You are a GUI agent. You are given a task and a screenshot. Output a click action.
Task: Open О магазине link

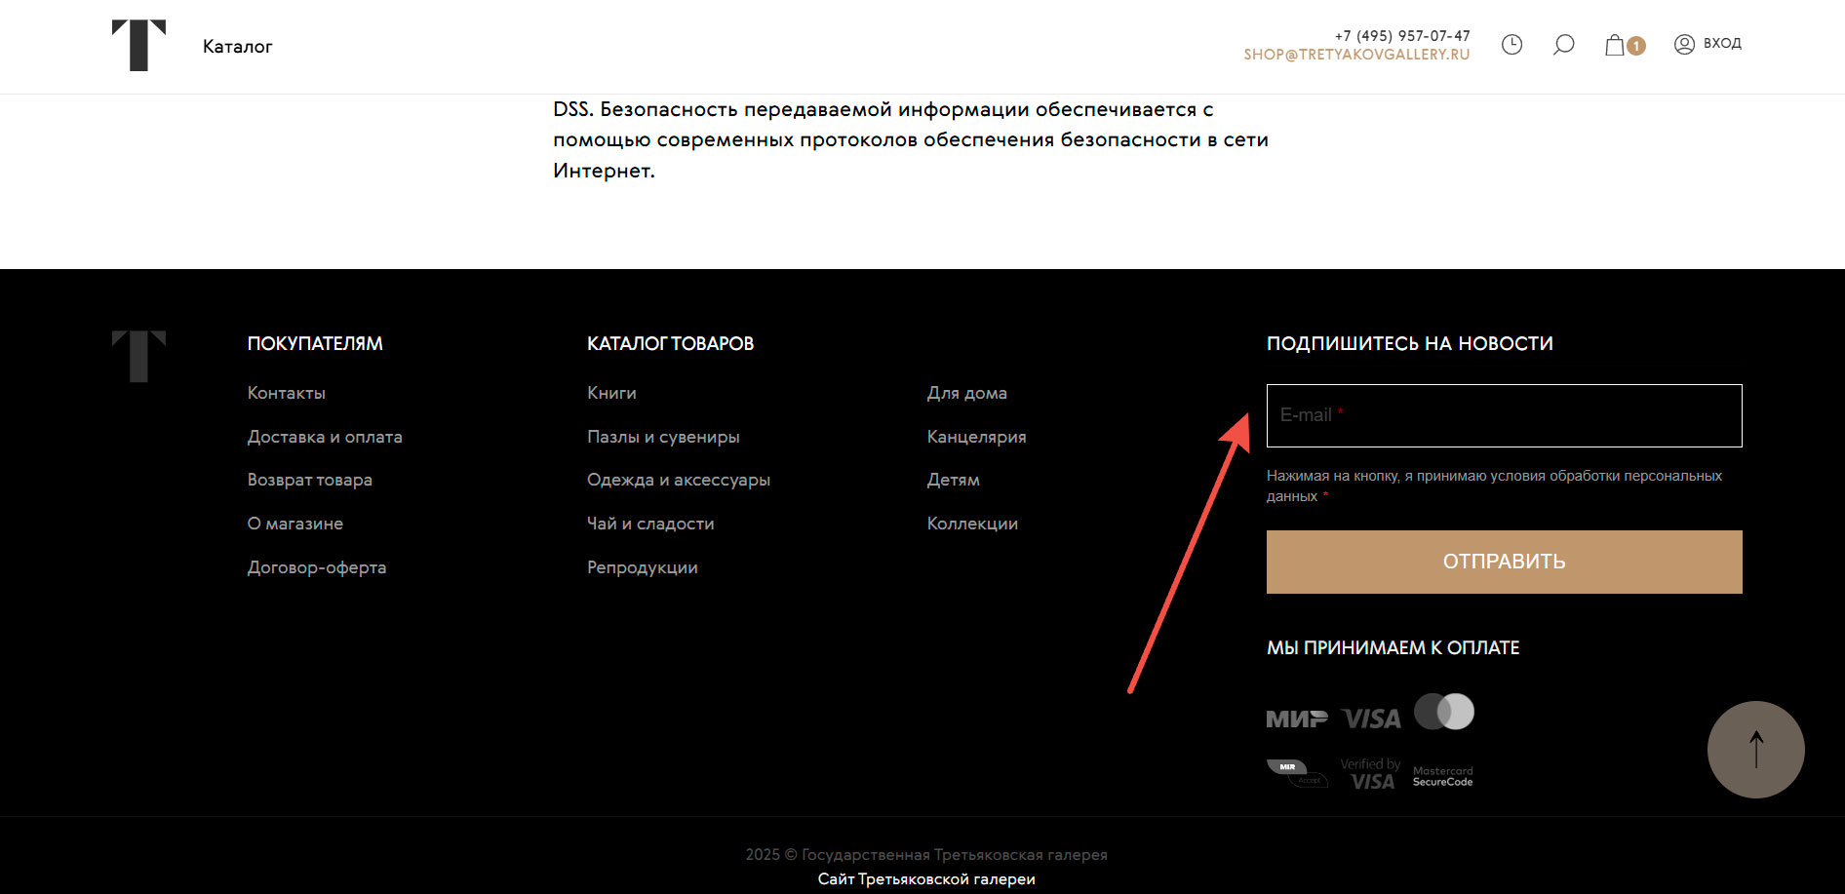(295, 524)
